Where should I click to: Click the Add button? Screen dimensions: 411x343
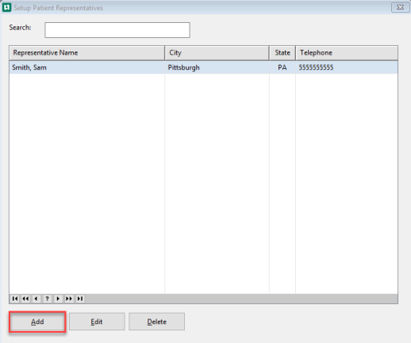(37, 322)
